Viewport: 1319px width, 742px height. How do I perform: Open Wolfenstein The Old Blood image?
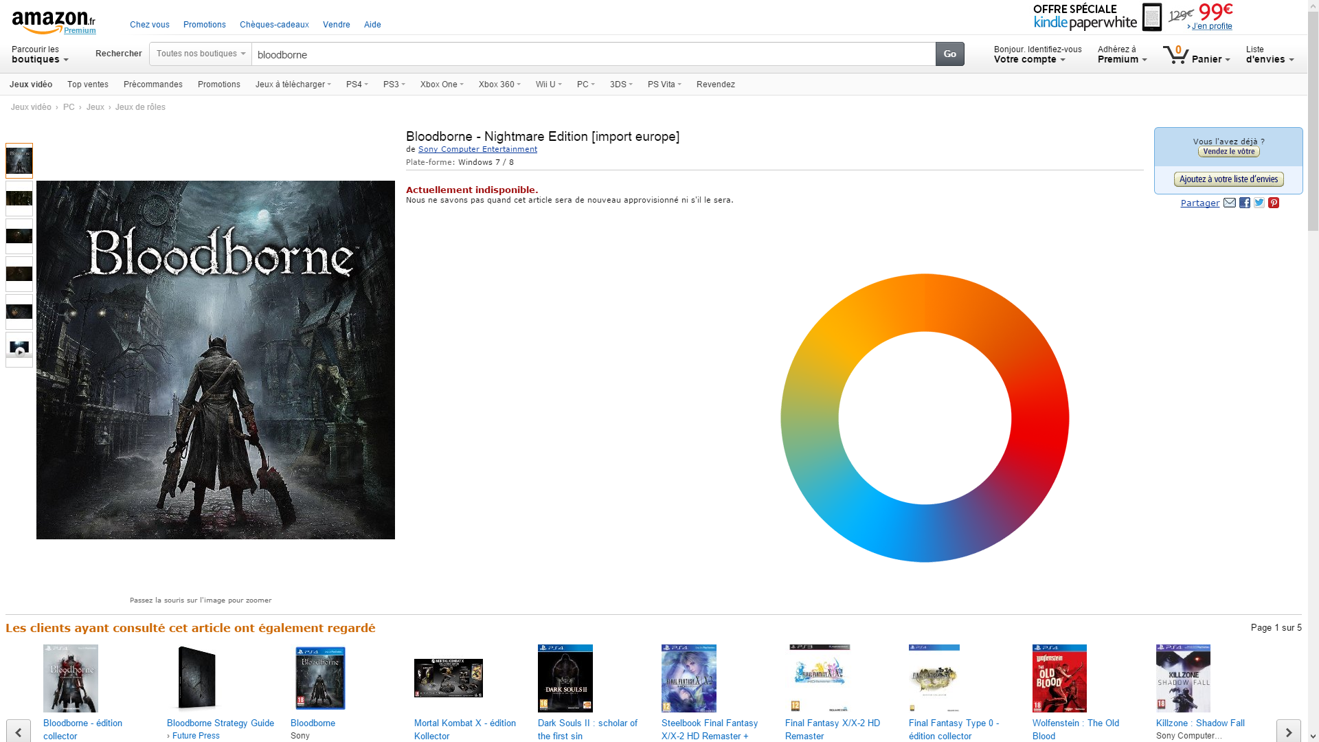coord(1059,678)
